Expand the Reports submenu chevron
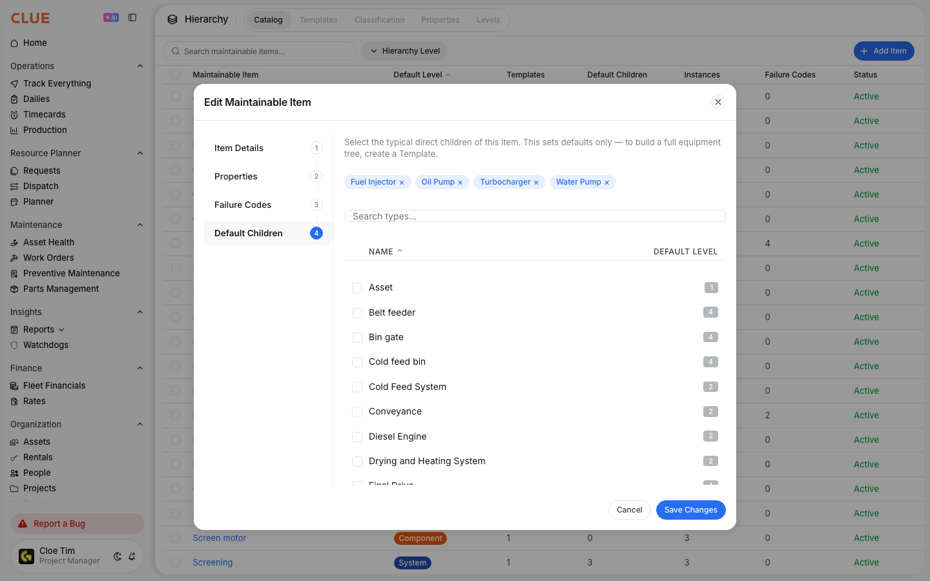930x581 pixels. [x=61, y=330]
